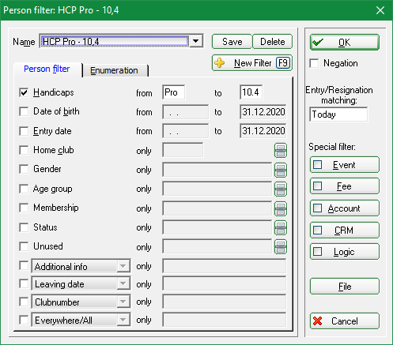Uncheck the Handicaps checkbox
393x345 pixels.
(24, 92)
